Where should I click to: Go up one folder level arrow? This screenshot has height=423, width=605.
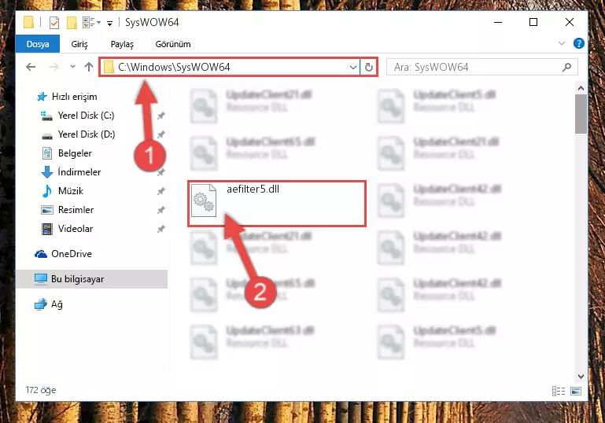(89, 67)
